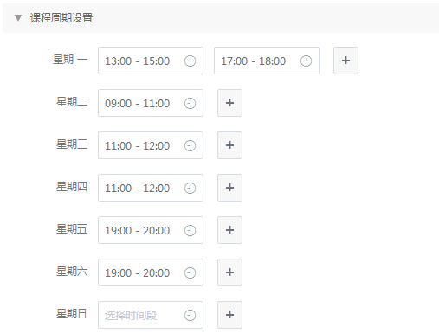Image resolution: width=439 pixels, height=333 pixels.
Task: Click clock icon in 星期二 time field
Action: pos(190,103)
